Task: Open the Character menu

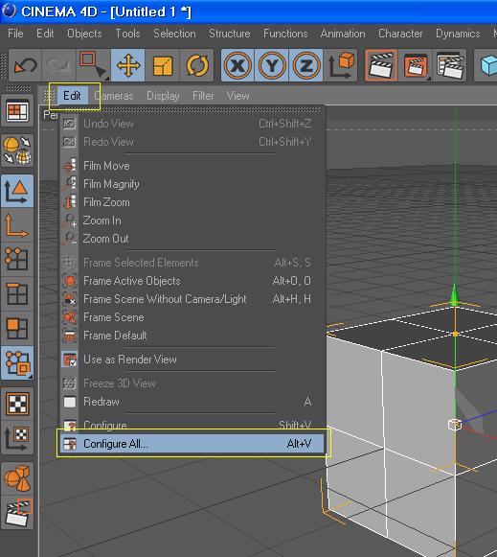Action: click(400, 34)
